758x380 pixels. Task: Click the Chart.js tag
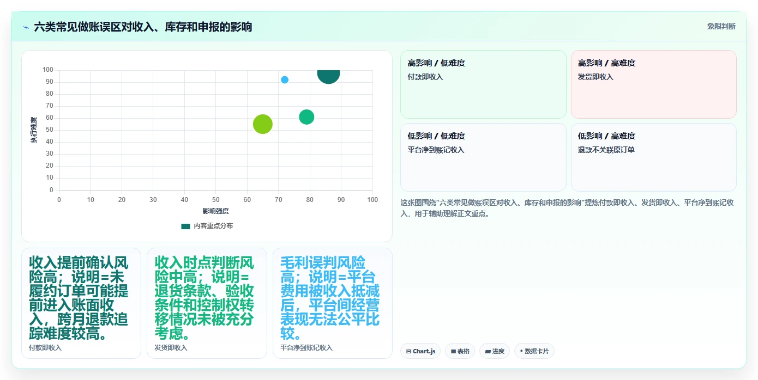[x=420, y=351]
